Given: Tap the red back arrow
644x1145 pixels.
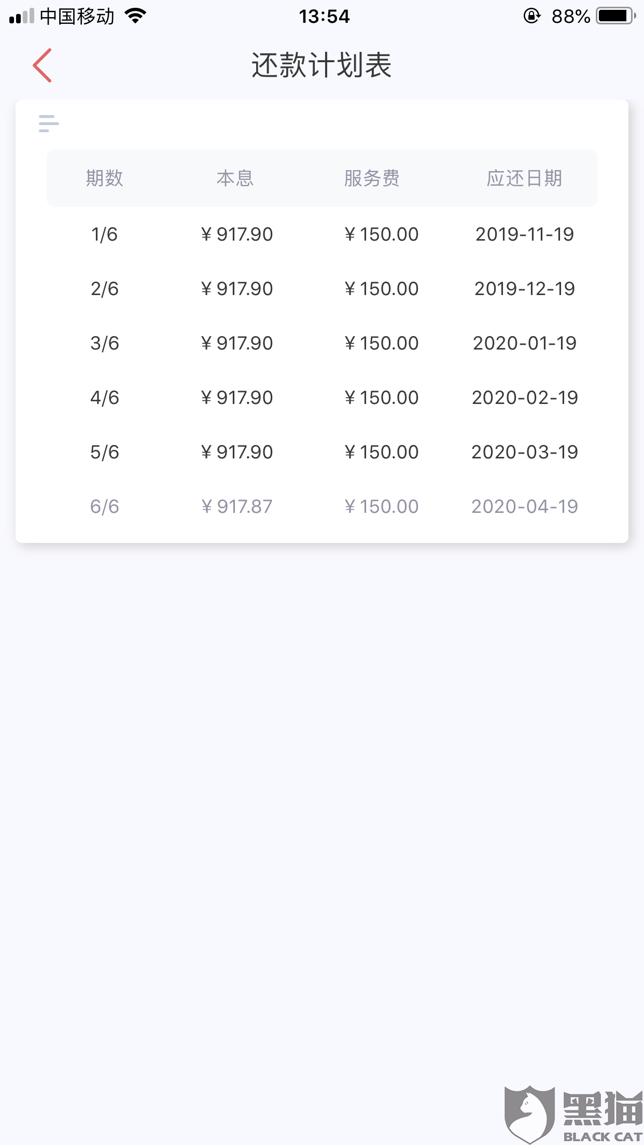Looking at the screenshot, I should point(42,65).
